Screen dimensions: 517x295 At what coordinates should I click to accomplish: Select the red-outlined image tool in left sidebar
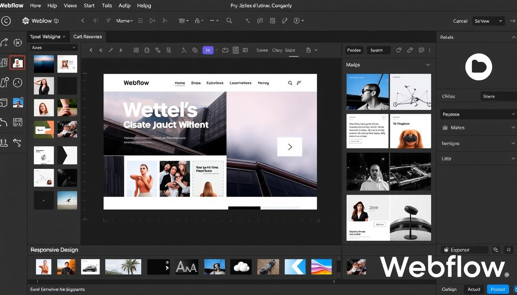coord(17,63)
